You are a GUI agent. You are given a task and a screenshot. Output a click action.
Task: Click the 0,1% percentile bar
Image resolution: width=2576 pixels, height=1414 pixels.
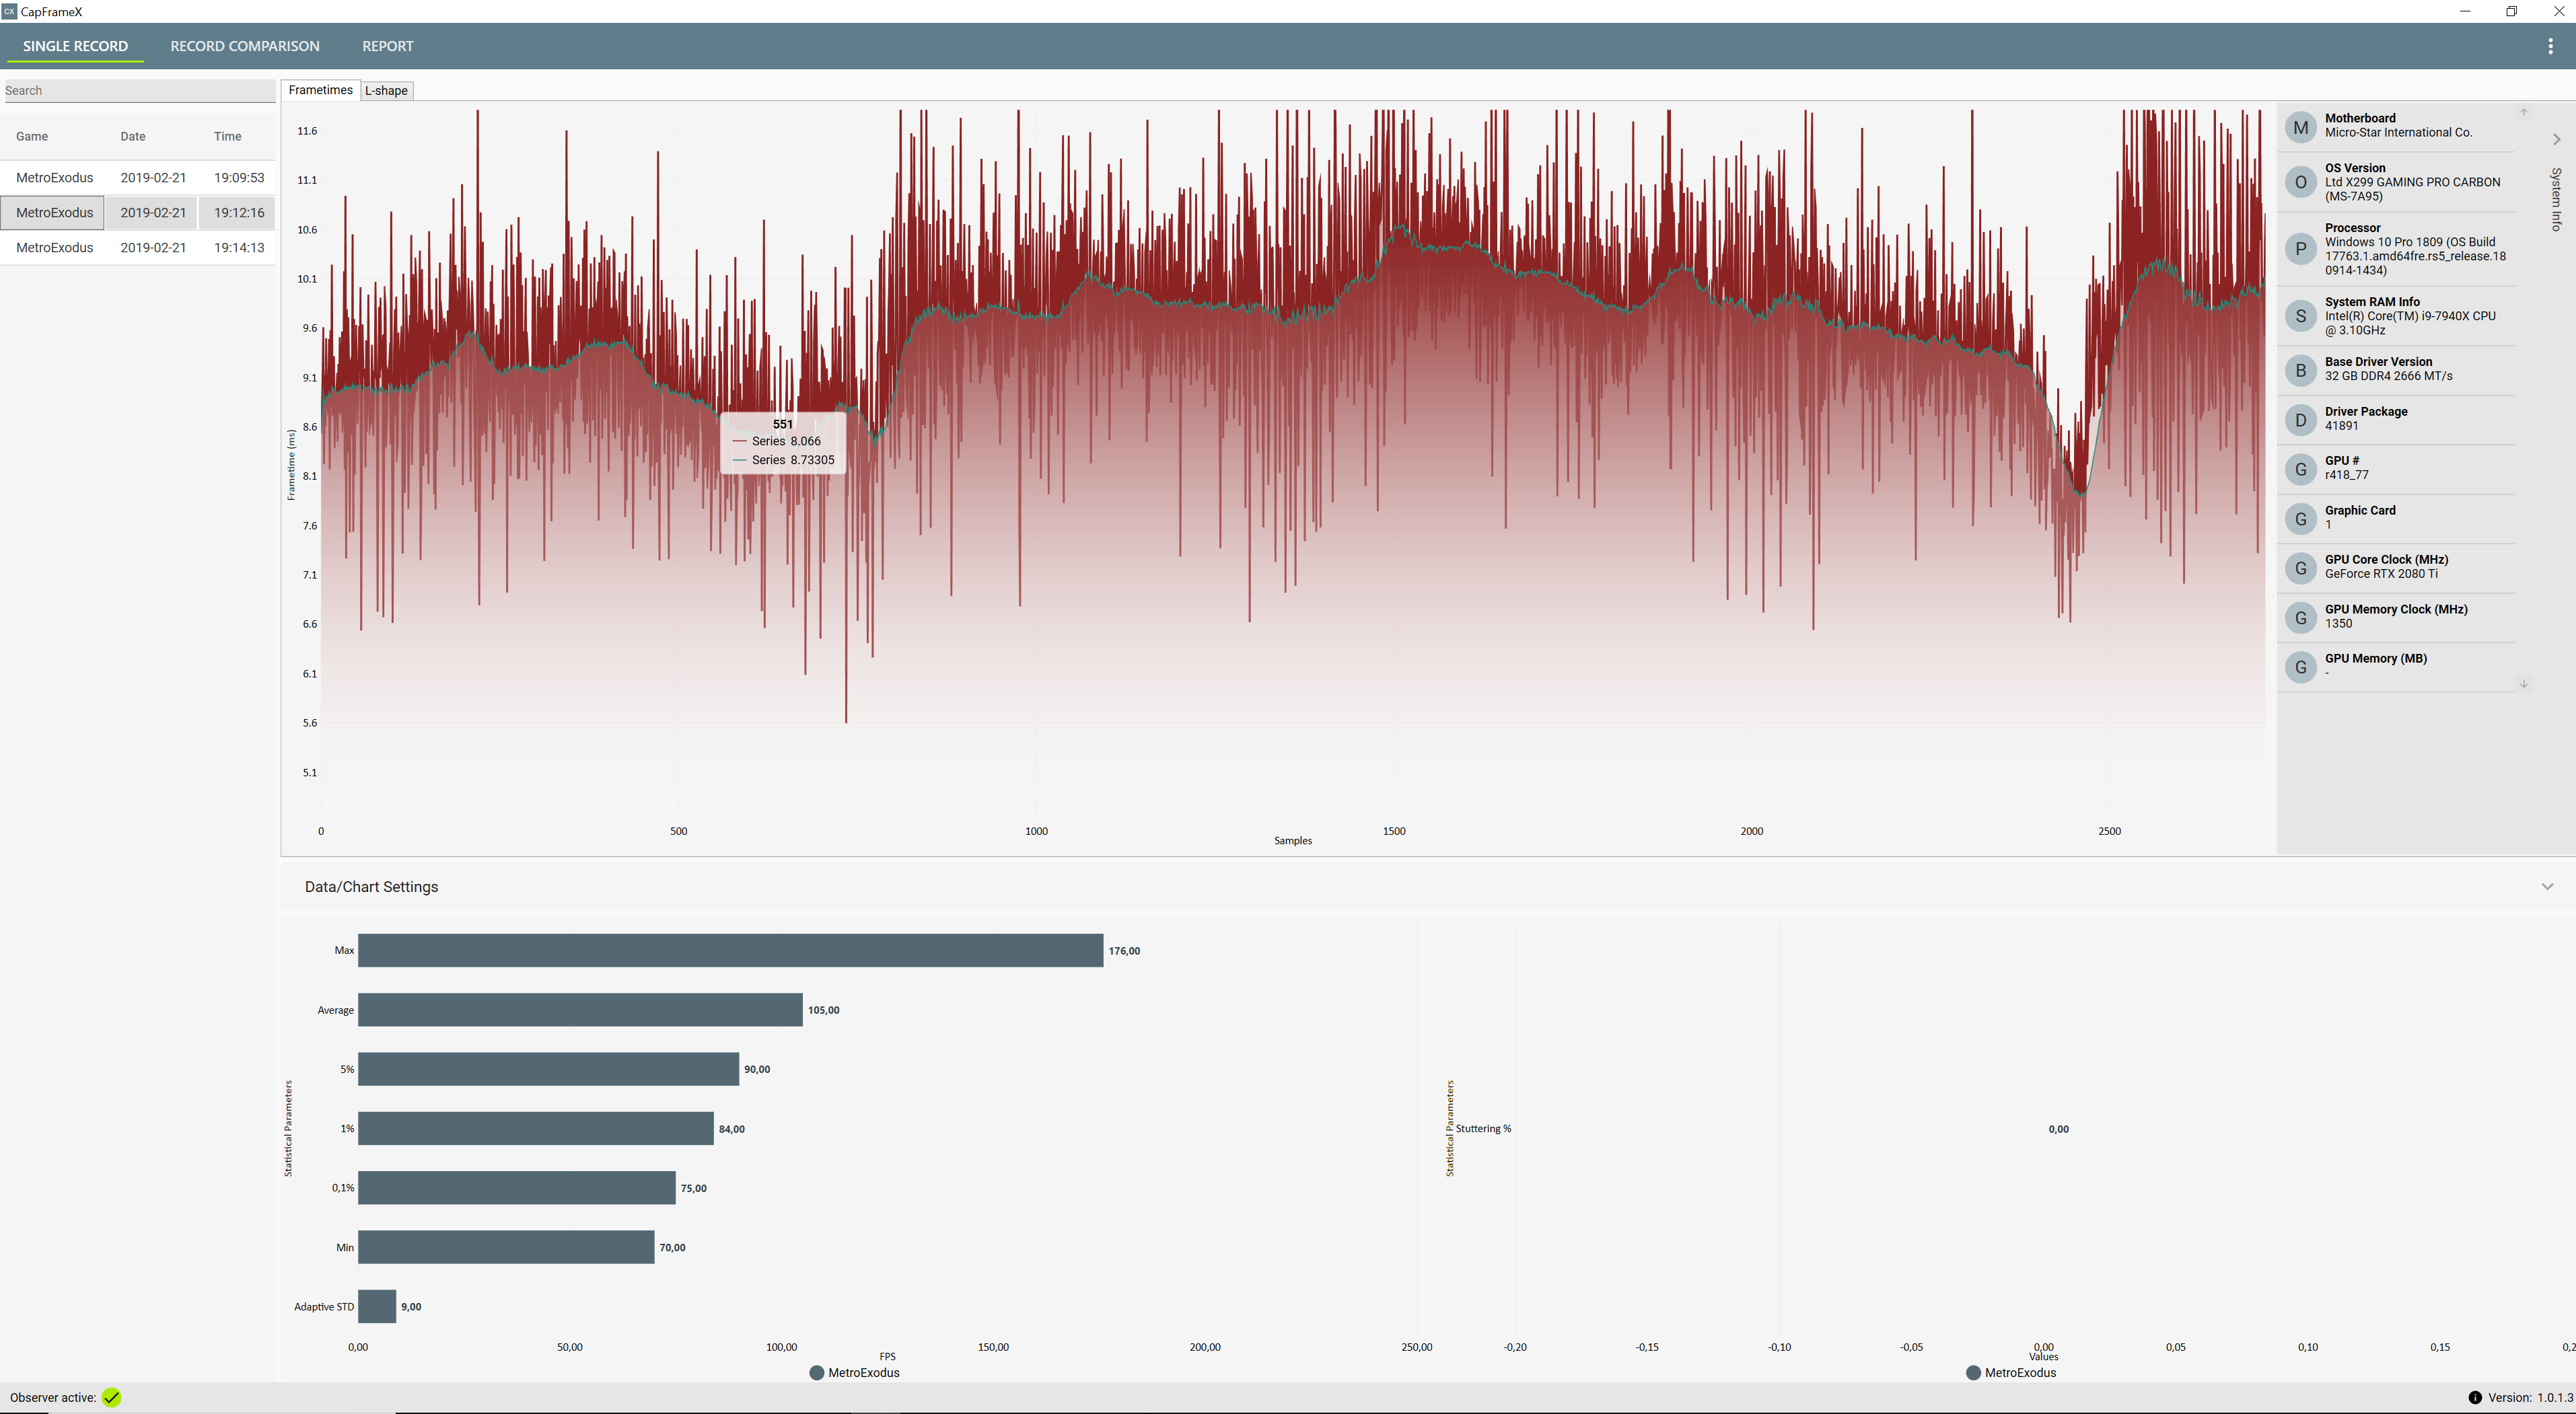pyautogui.click(x=517, y=1187)
